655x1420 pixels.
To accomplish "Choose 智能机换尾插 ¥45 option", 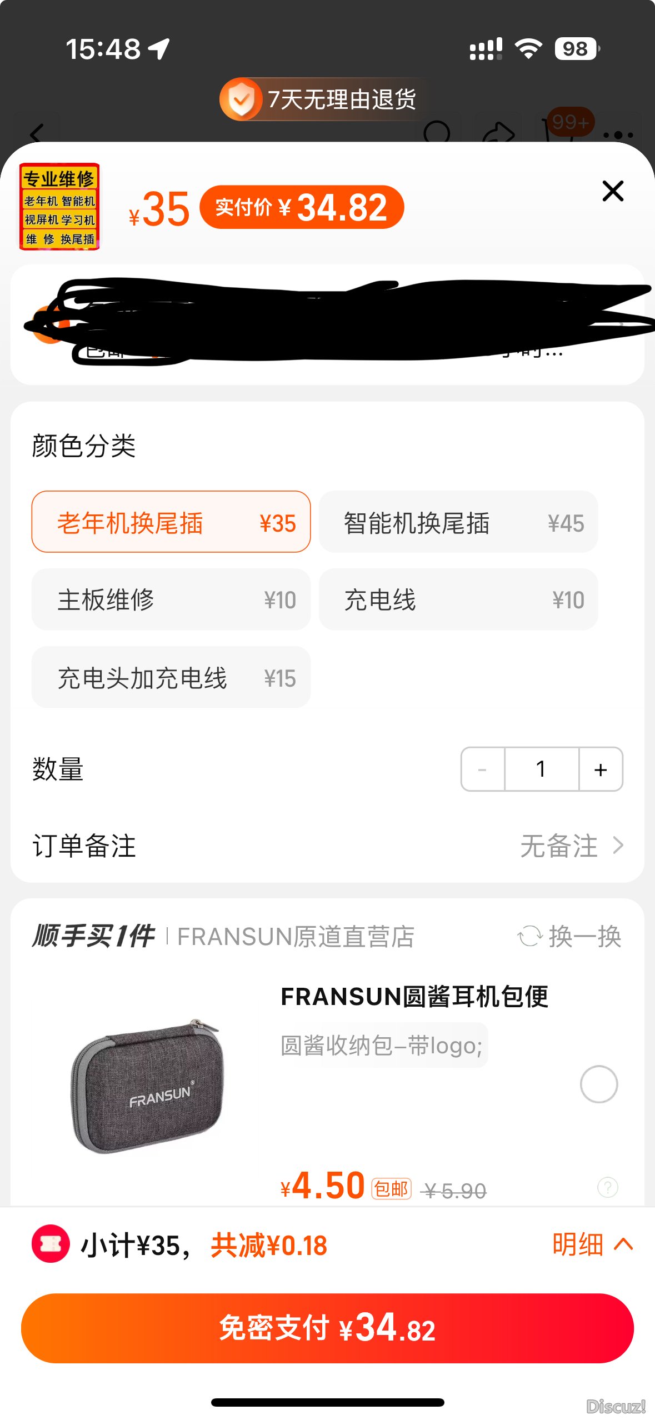I will click(458, 522).
